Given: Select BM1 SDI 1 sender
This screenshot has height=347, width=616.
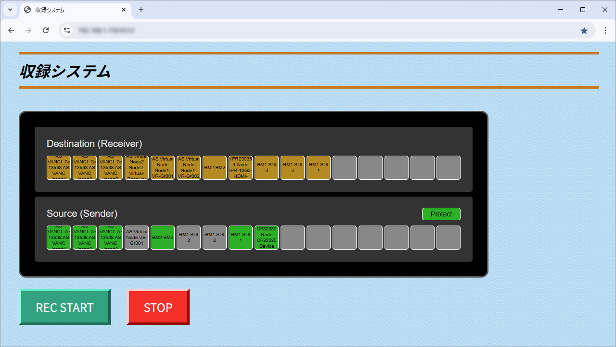Looking at the screenshot, I should click(x=241, y=238).
